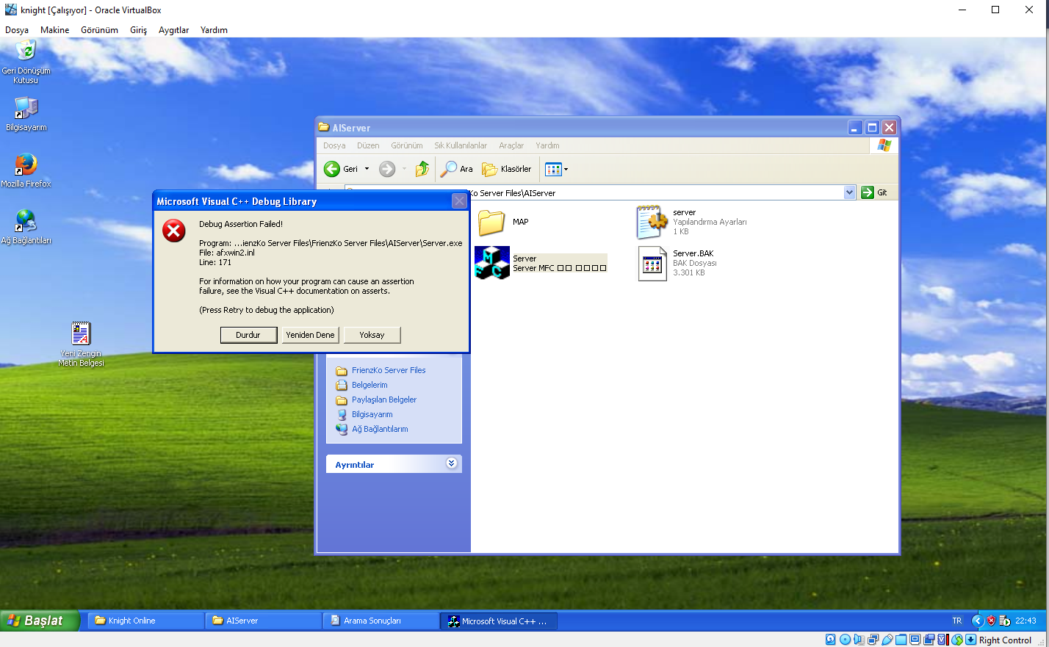The width and height of the screenshot is (1049, 647).
Task: Click the Geri back arrow in AIServer
Action: point(332,169)
